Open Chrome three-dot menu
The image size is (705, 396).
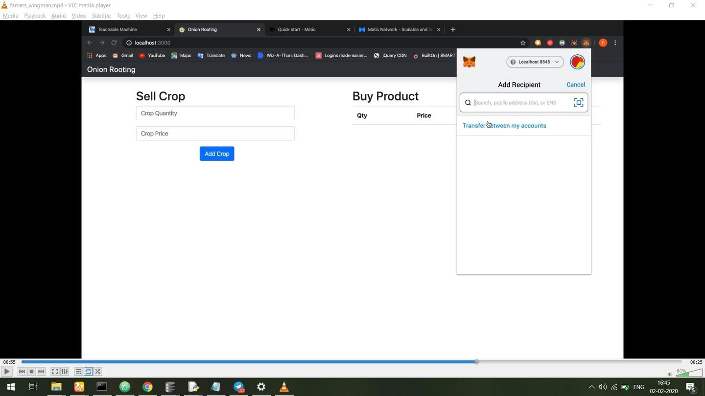click(x=615, y=43)
